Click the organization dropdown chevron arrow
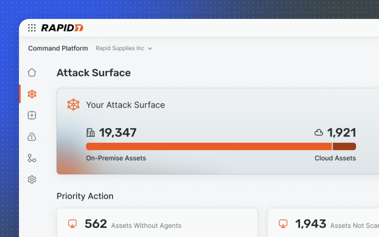Image resolution: width=379 pixels, height=237 pixels. [x=150, y=49]
